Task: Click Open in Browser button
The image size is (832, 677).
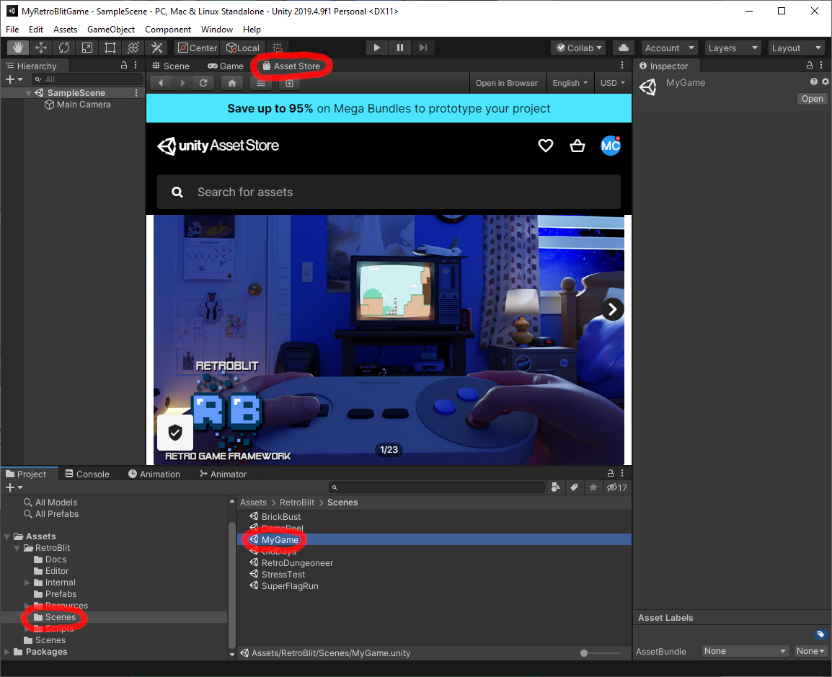Action: pos(506,83)
